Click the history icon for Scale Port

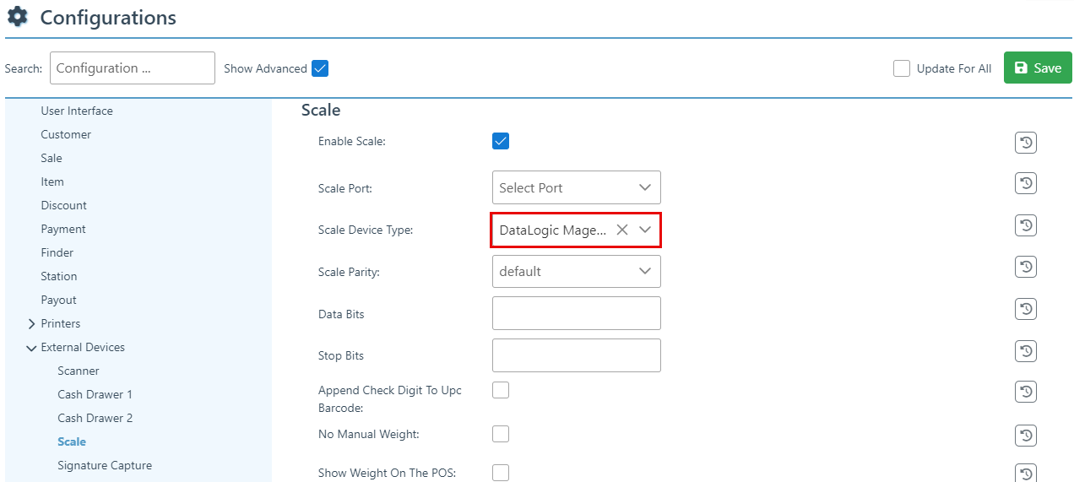1025,183
